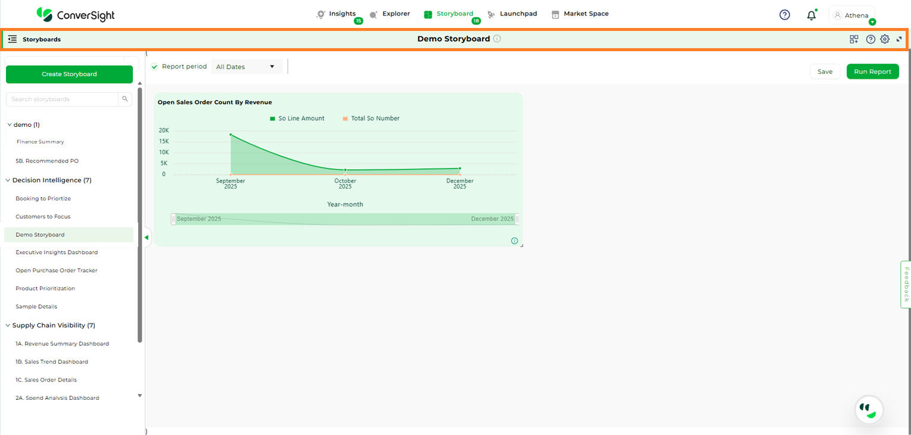Open the All Dates dropdown
The image size is (911, 435).
tap(246, 67)
